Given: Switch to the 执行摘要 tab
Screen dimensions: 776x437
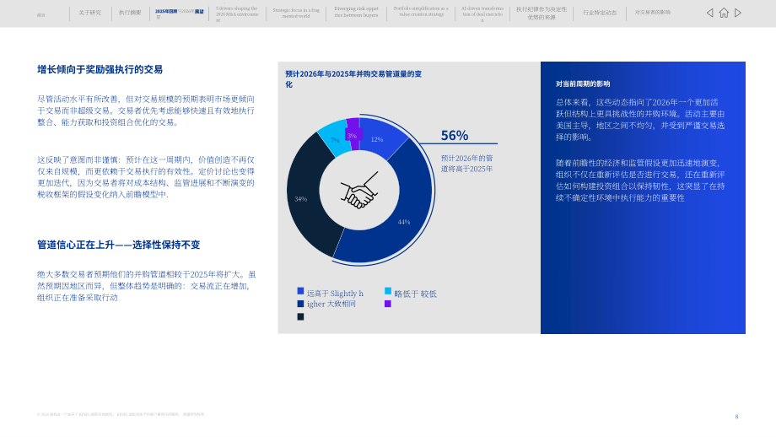Looking at the screenshot, I should tap(130, 13).
